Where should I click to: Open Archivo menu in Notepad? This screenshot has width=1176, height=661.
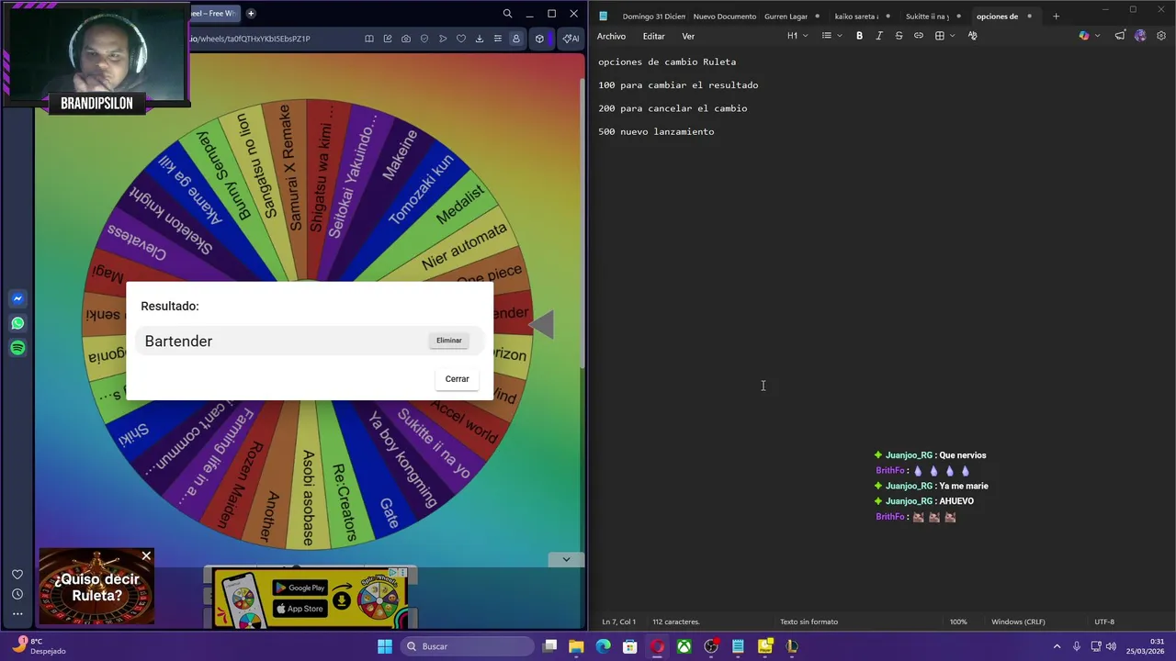[611, 36]
